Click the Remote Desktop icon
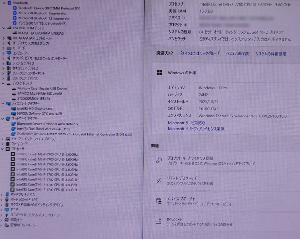This screenshot has height=239, width=300. (159, 181)
